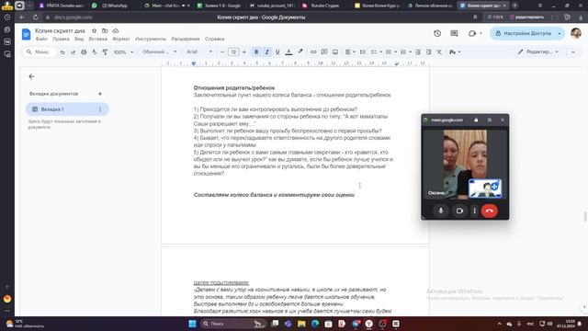Open highlight color picker
Image resolution: width=588 pixels, height=331 pixels.
[300, 51]
